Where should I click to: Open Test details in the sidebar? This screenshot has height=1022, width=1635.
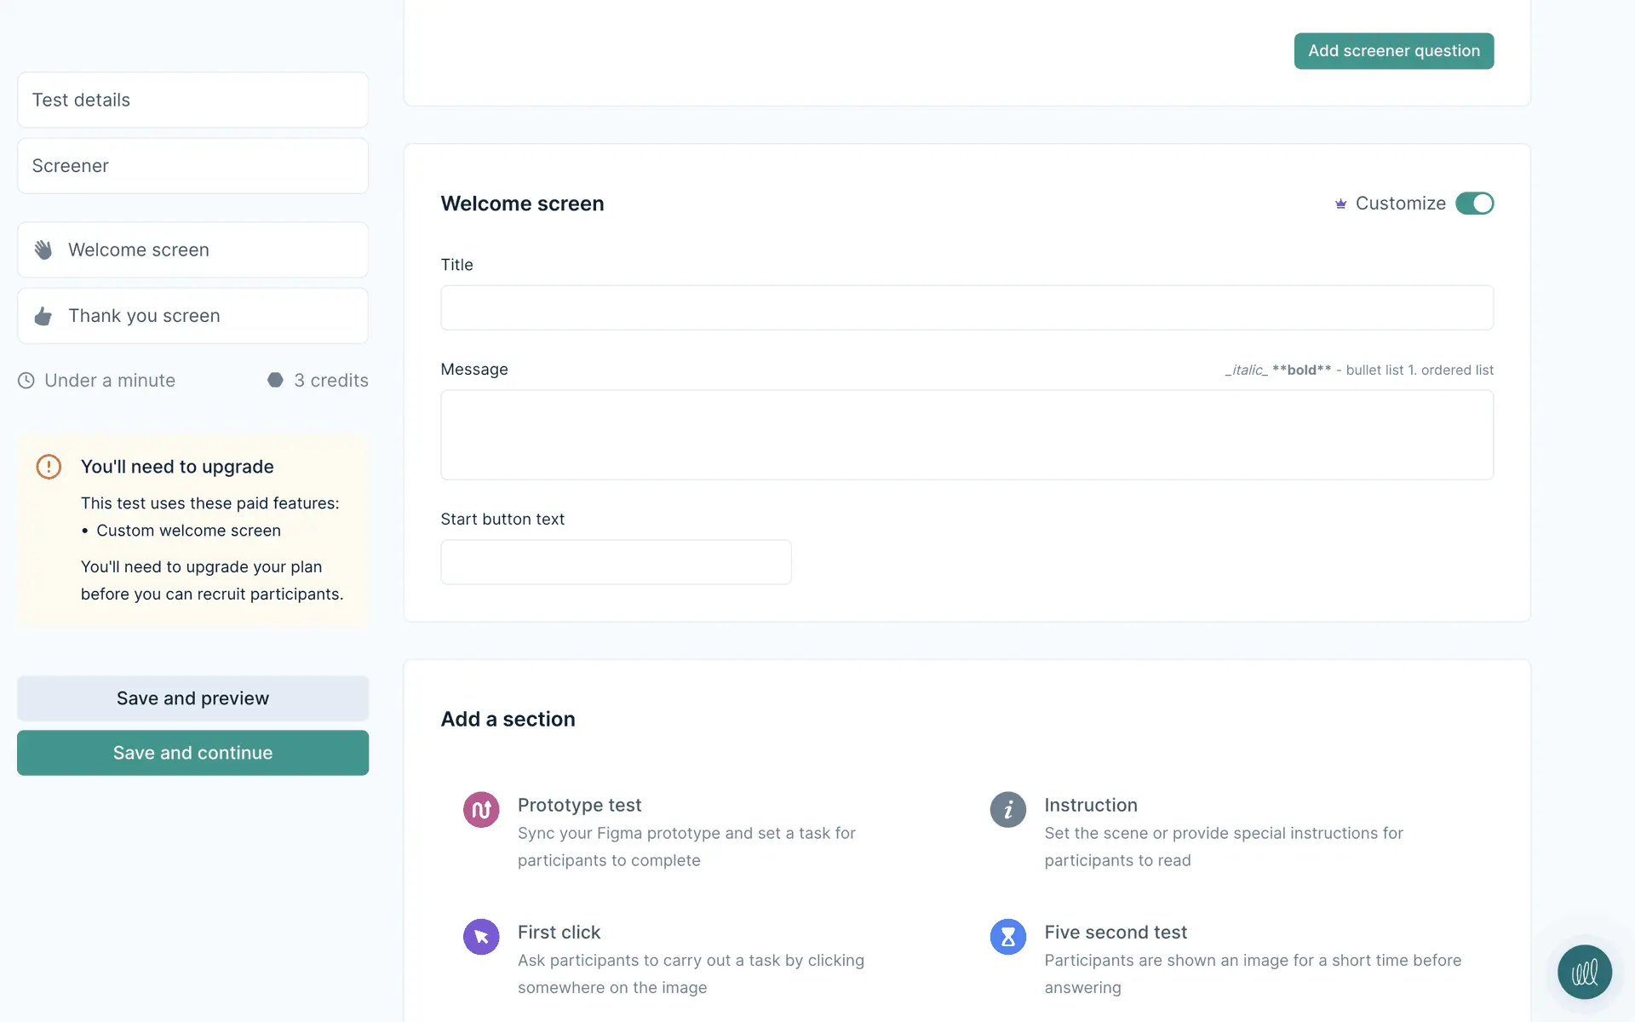[192, 100]
